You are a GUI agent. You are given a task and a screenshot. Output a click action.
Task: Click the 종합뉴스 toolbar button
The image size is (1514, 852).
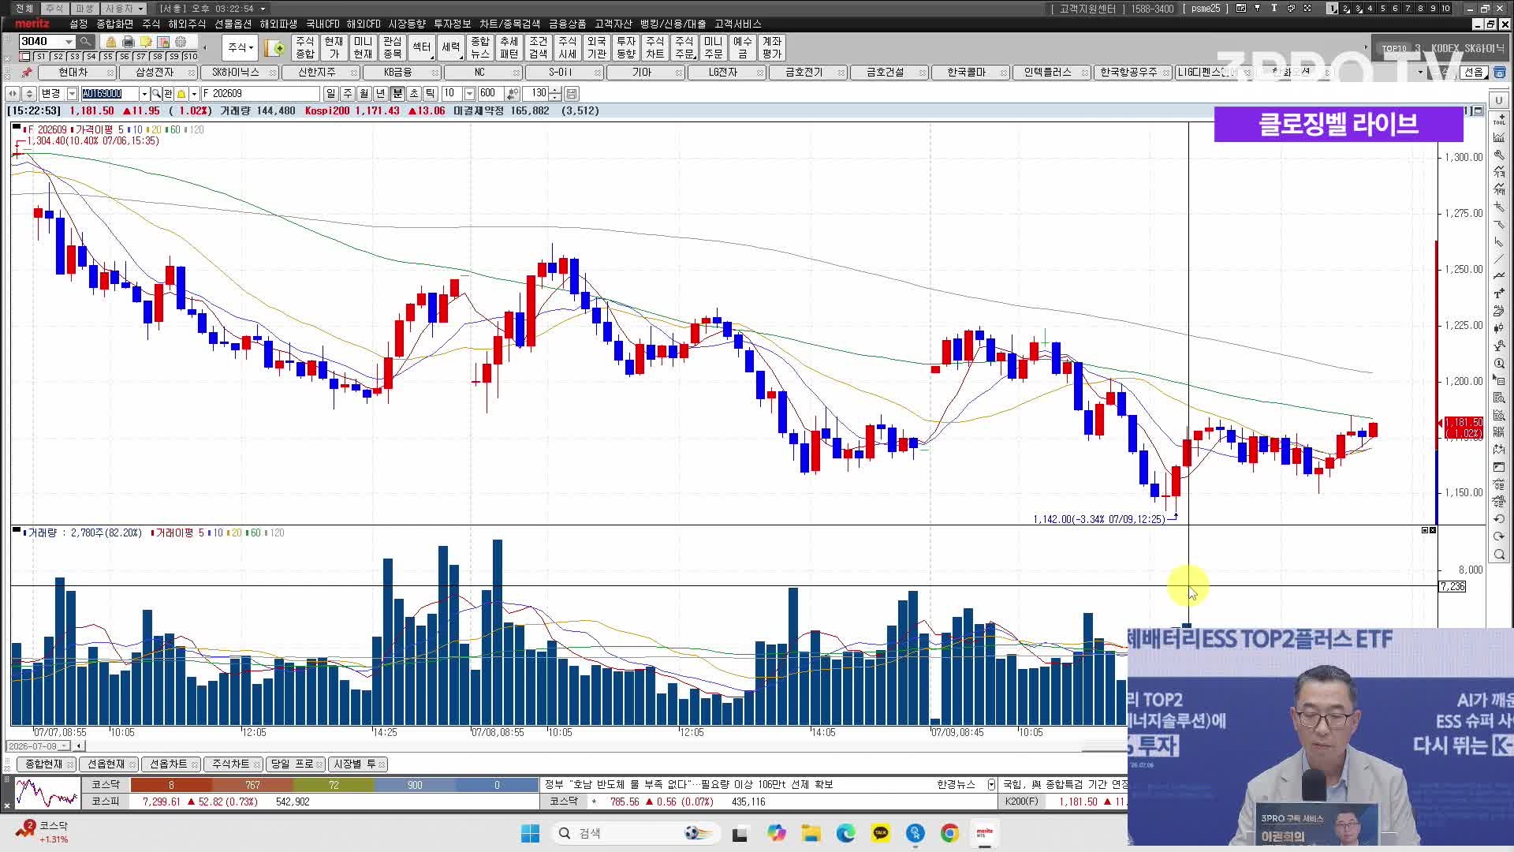479,47
